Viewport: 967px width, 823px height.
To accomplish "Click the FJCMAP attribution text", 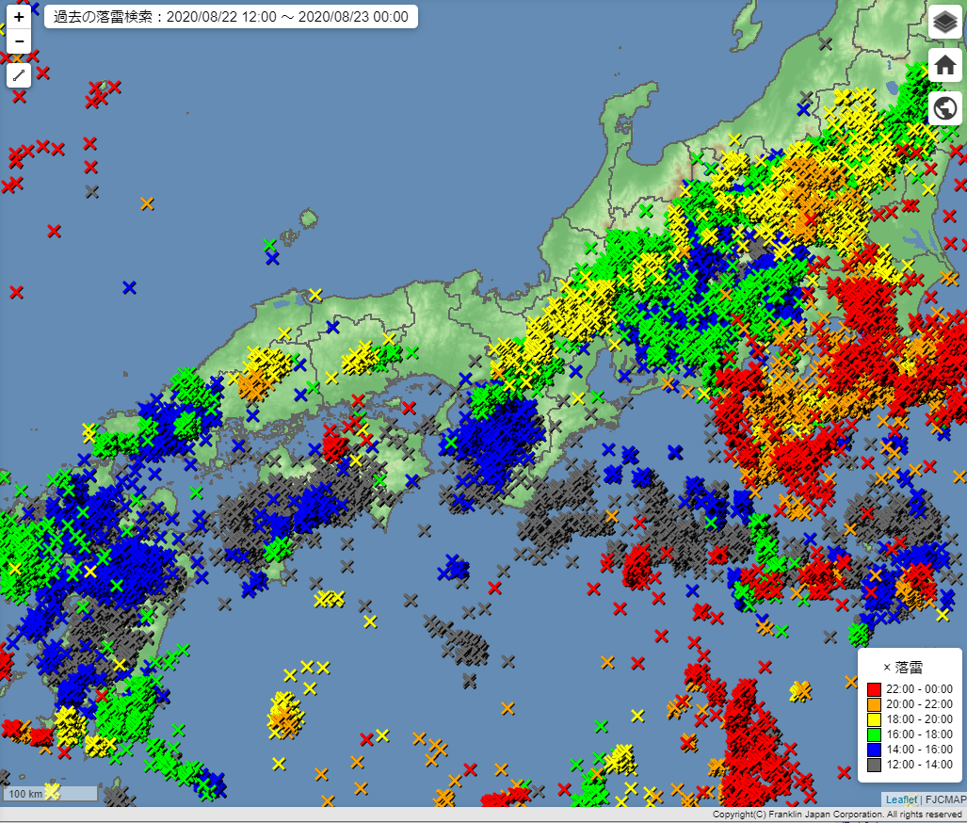I will pyautogui.click(x=945, y=799).
